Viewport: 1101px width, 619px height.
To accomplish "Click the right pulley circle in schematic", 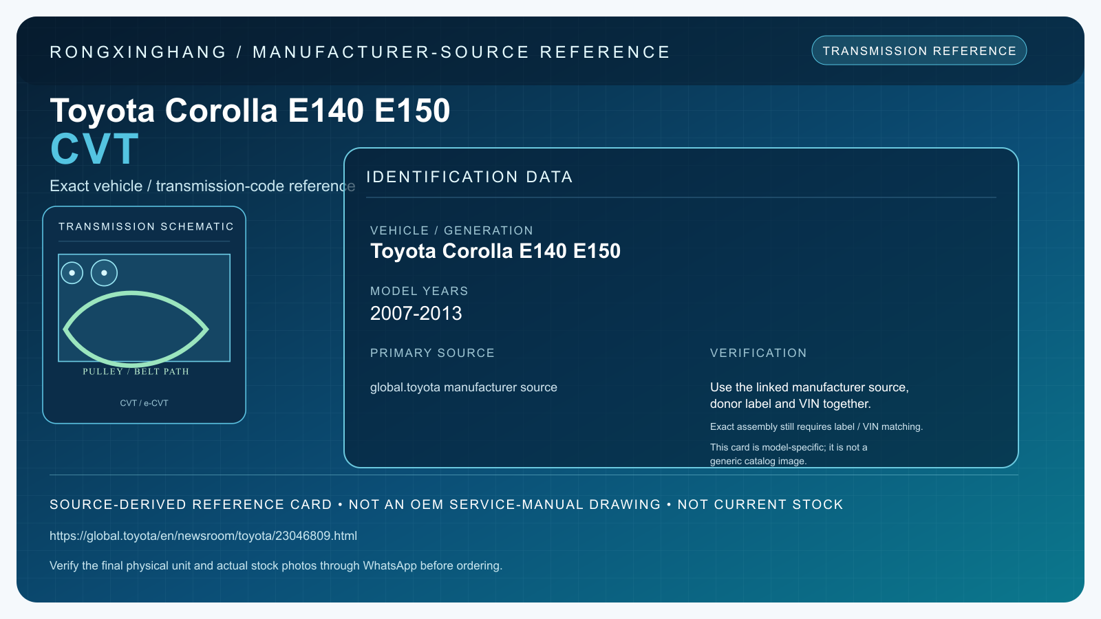I will pos(104,273).
